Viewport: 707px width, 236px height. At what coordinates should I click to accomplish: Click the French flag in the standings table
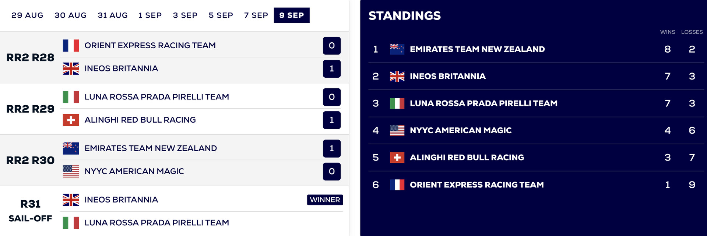click(397, 185)
